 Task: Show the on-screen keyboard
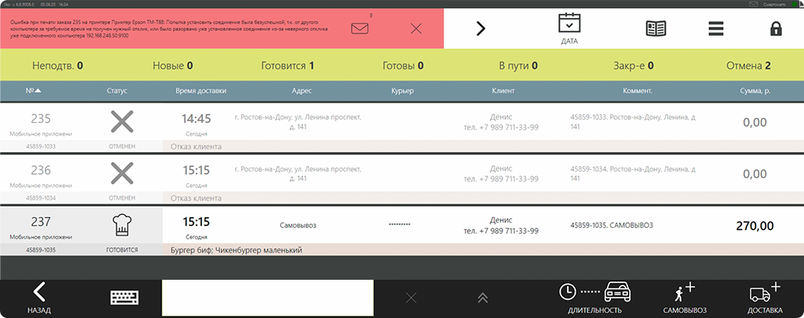[x=125, y=298]
